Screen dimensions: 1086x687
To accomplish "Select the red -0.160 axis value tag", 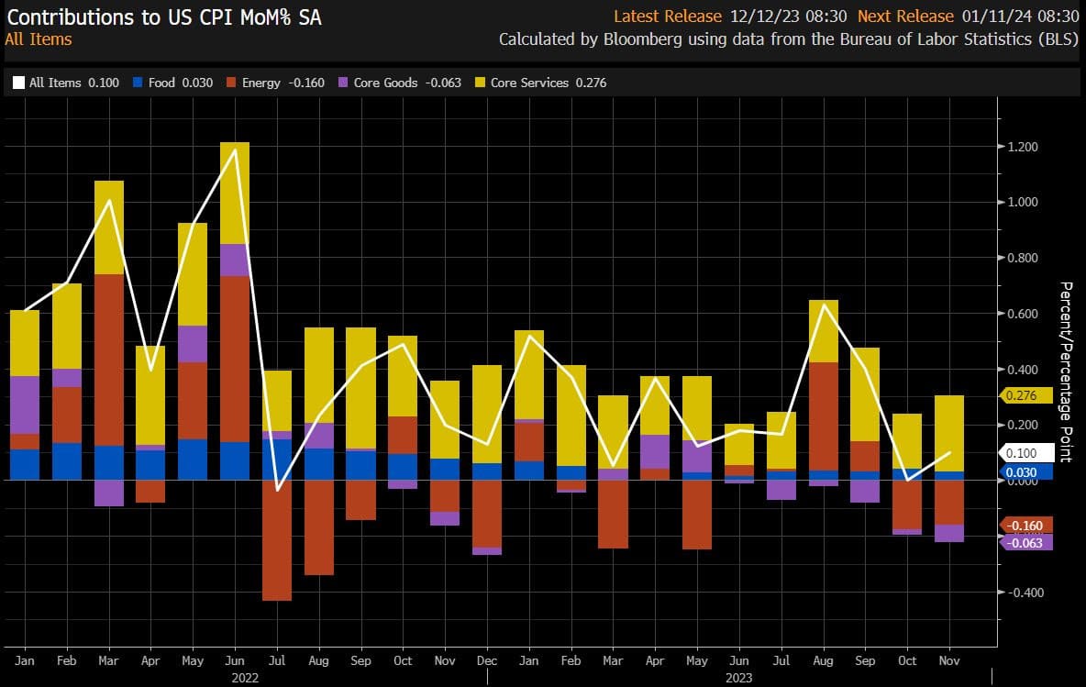I will point(1026,526).
